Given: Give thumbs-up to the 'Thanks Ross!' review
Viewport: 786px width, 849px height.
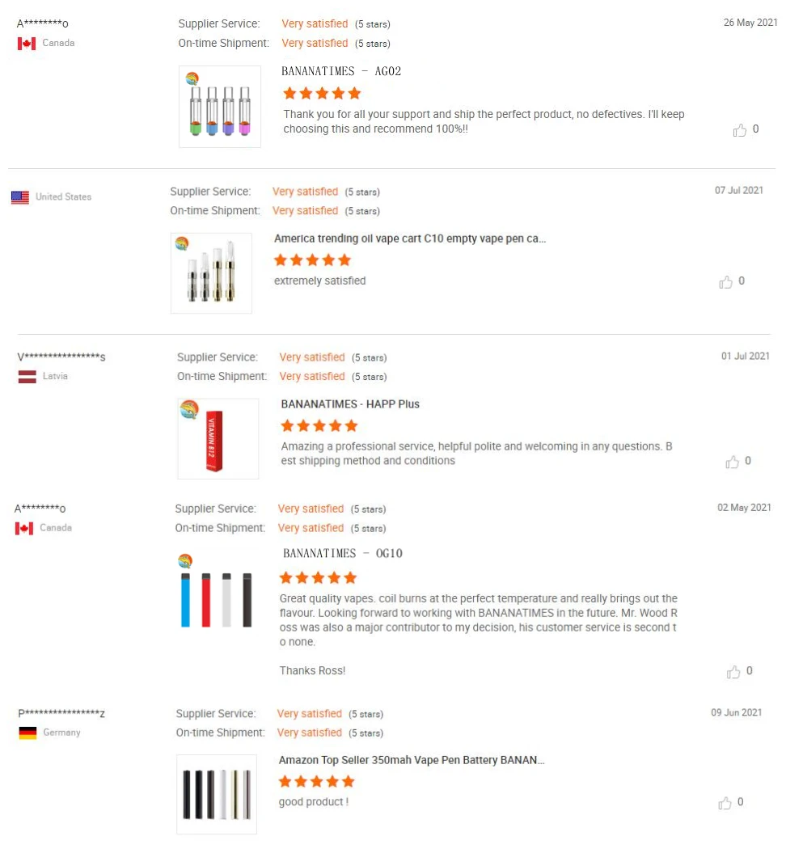Looking at the screenshot, I should [734, 672].
